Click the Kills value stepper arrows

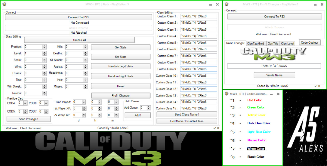coord(86,47)
